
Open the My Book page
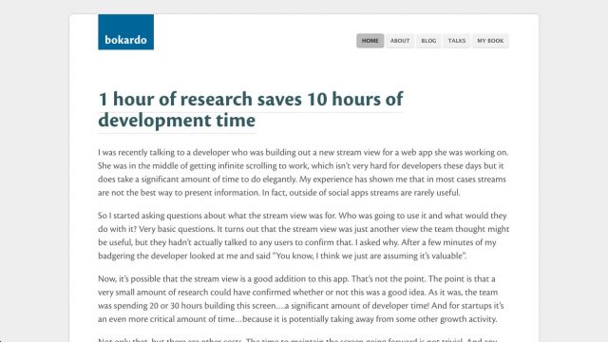[x=490, y=41]
